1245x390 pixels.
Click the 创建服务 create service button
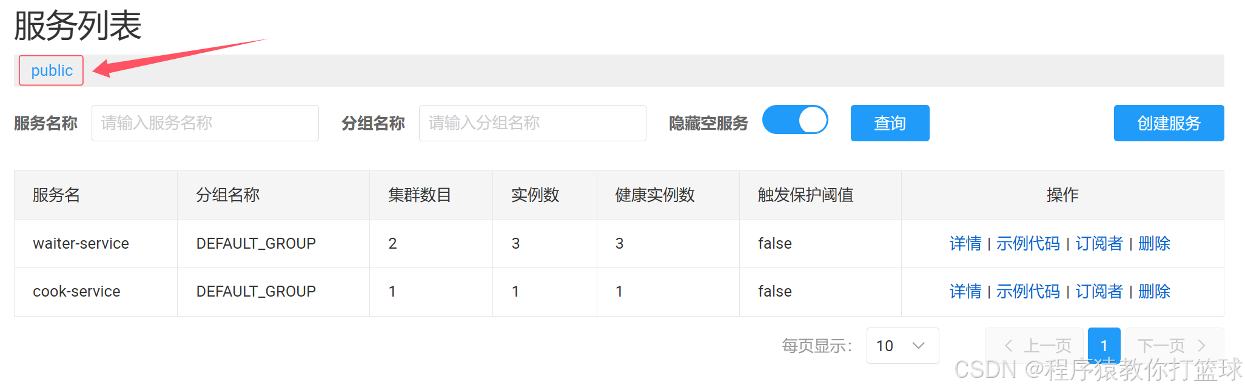pyautogui.click(x=1169, y=123)
